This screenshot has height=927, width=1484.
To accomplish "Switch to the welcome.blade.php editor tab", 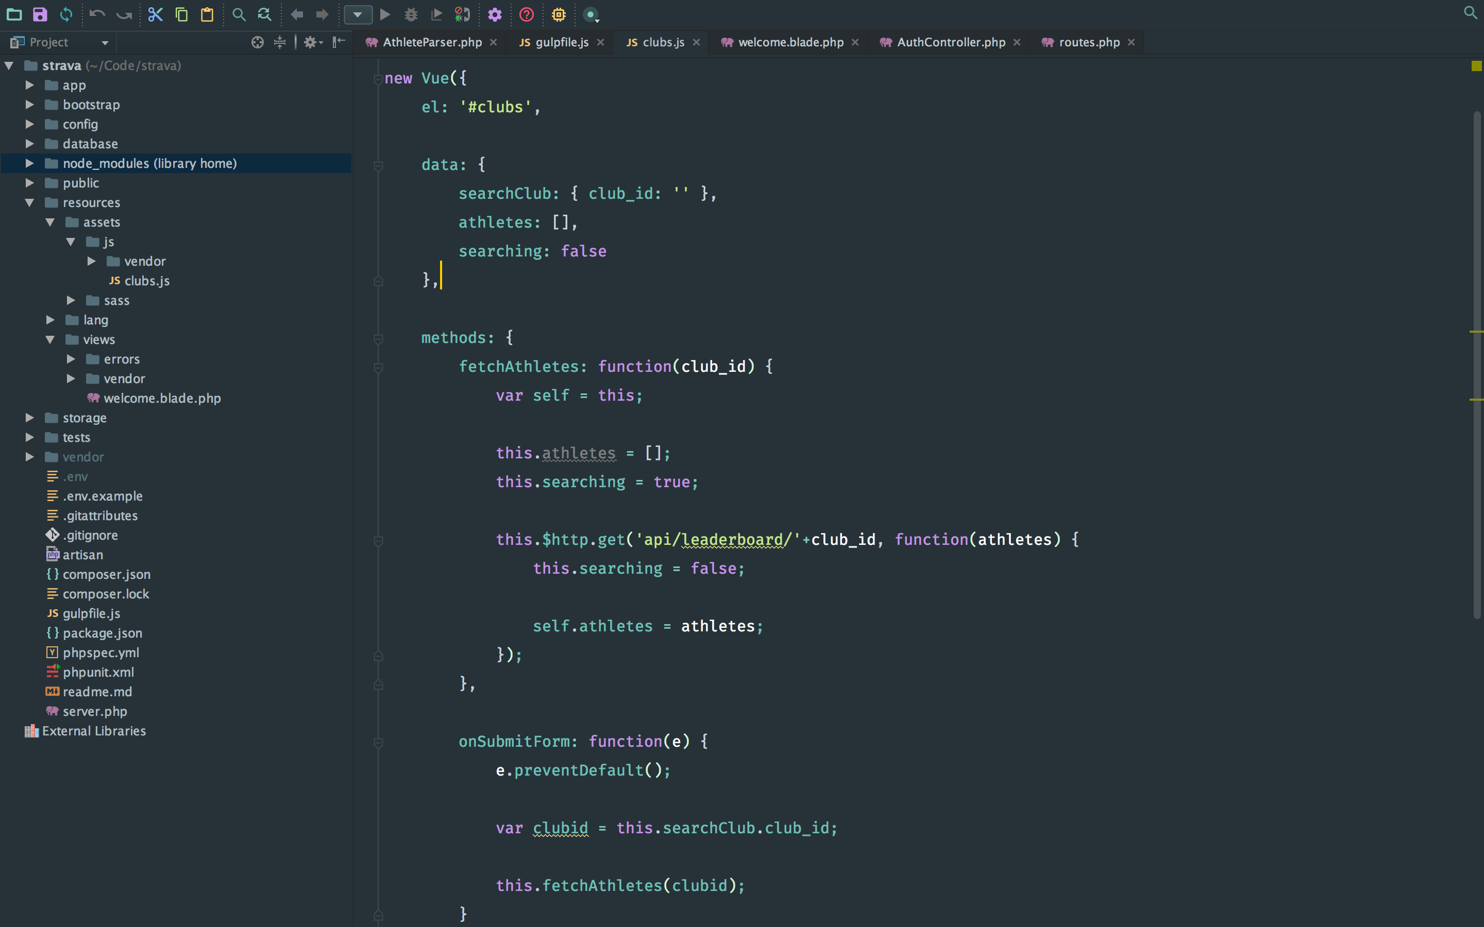I will click(790, 42).
